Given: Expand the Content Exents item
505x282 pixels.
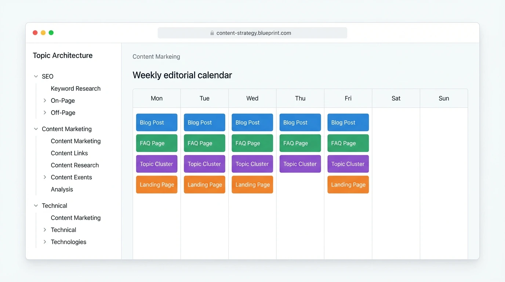Looking at the screenshot, I should coord(45,177).
